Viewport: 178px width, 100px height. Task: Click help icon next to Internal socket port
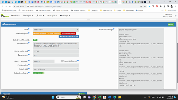tap(29, 51)
